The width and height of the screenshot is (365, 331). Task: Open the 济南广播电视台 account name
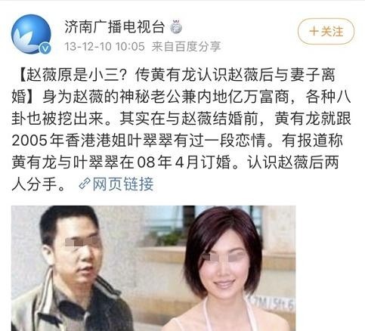coord(115,26)
